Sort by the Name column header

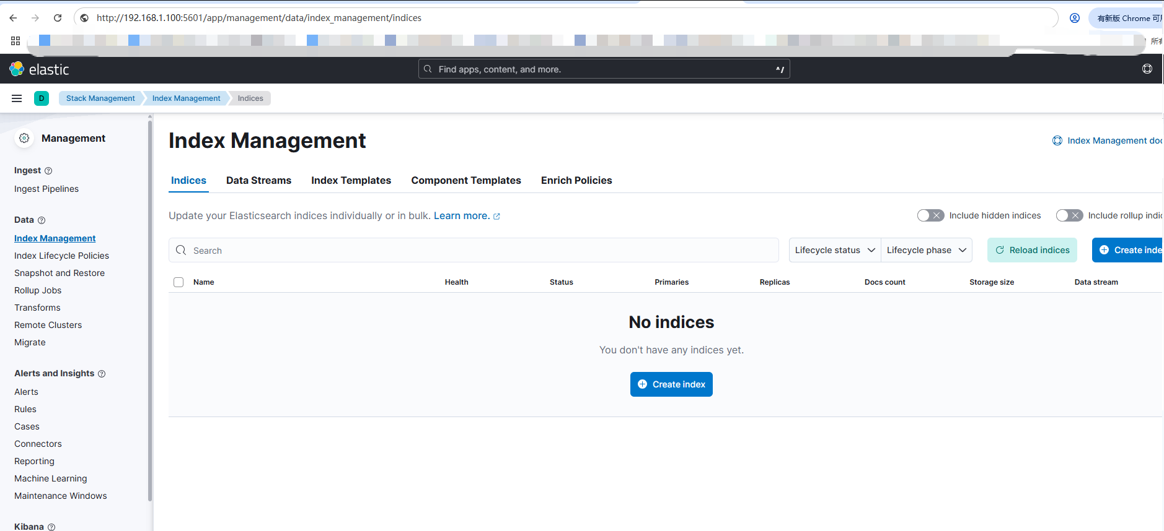click(x=203, y=282)
